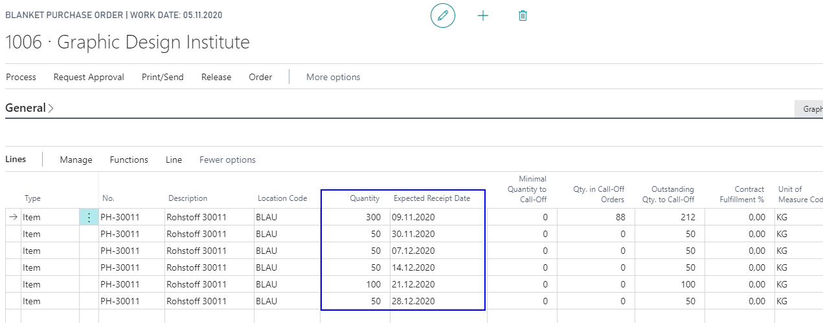Open the Print/Send menu
The width and height of the screenshot is (823, 323).
pos(163,77)
